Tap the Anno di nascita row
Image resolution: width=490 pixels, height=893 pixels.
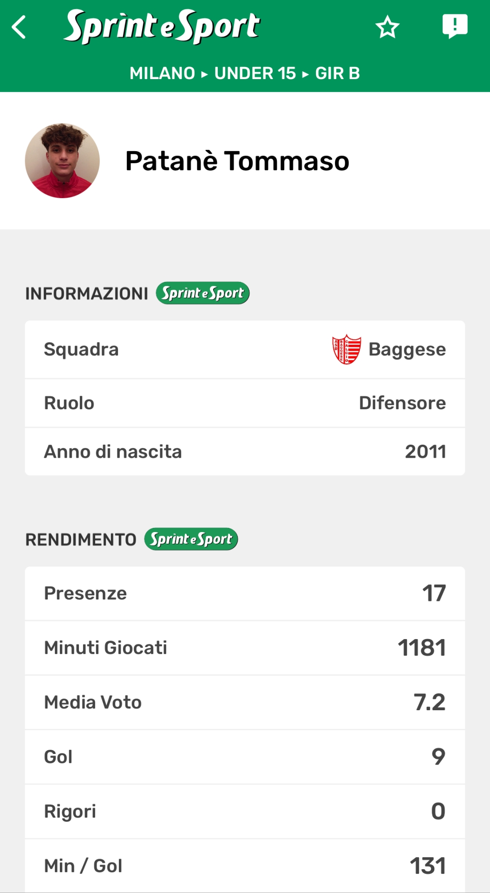245,452
